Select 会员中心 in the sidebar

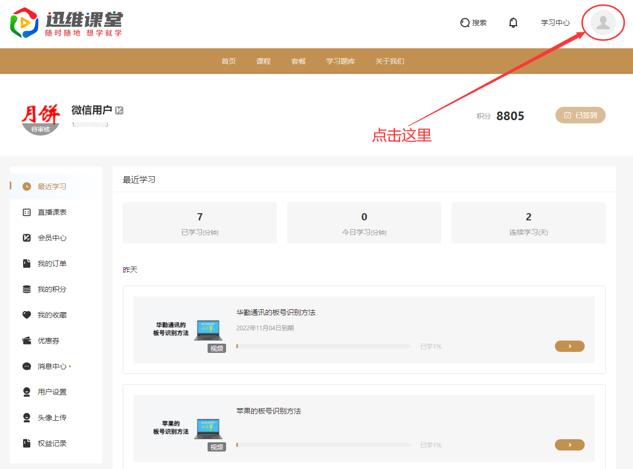52,238
